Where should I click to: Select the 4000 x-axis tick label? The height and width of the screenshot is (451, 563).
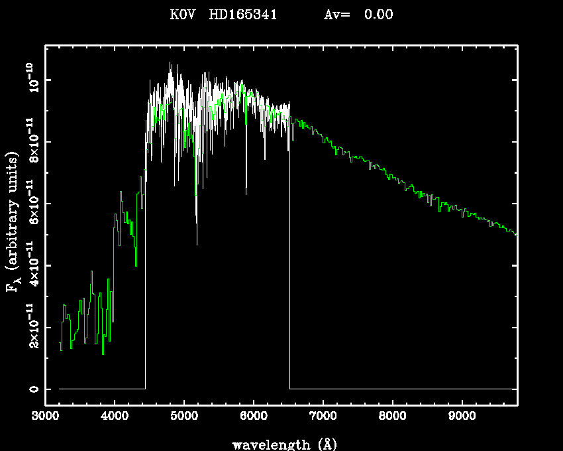[115, 418]
